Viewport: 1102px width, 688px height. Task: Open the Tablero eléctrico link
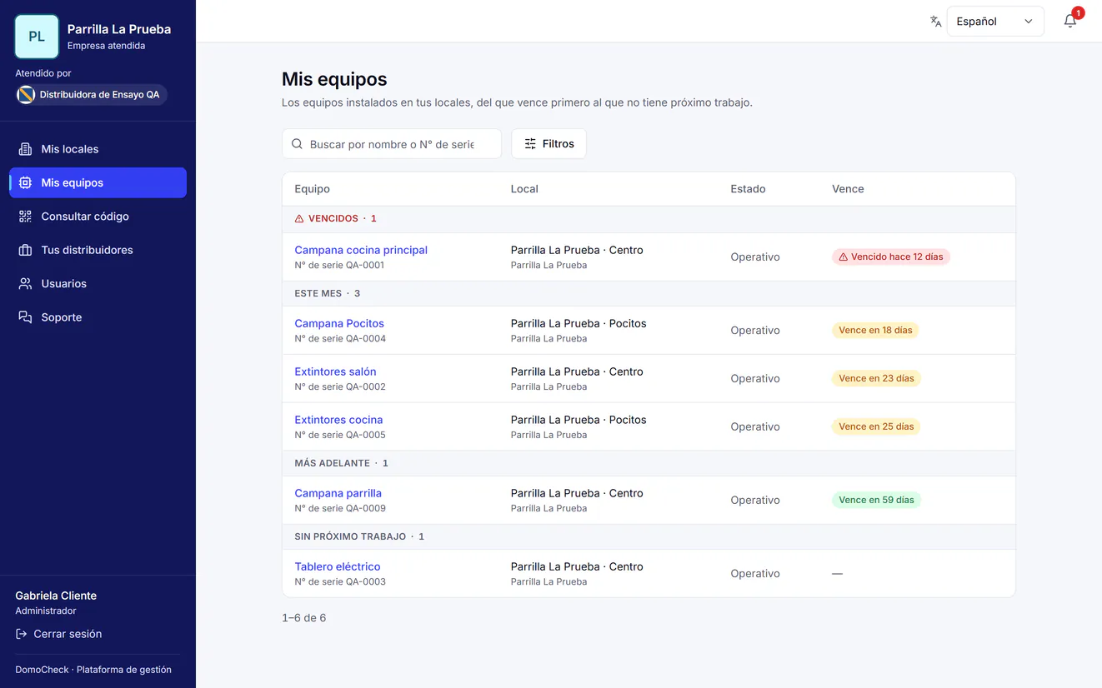pos(337,566)
